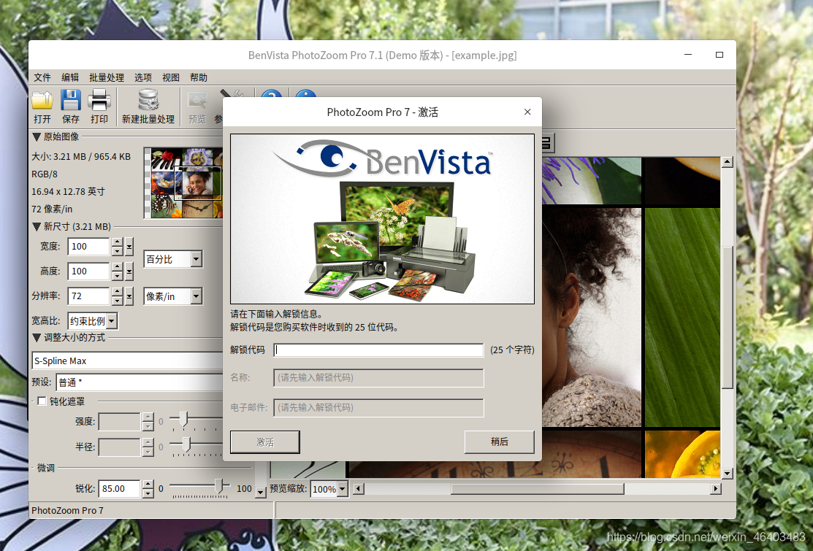The width and height of the screenshot is (813, 551).
Task: Click the 稍后 later button
Action: coord(500,442)
